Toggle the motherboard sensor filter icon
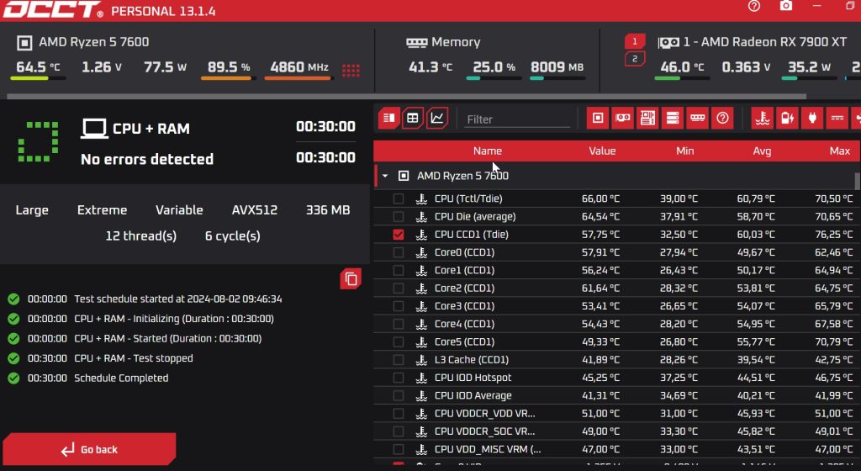This screenshot has width=861, height=471. click(647, 118)
